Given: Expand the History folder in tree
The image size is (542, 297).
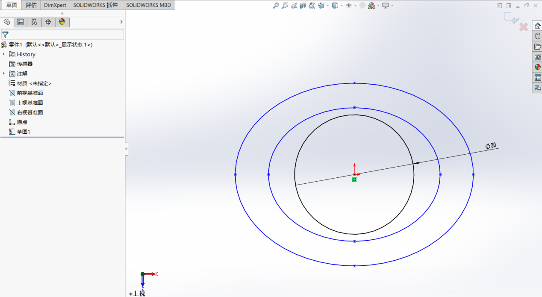Looking at the screenshot, I should [x=4, y=54].
